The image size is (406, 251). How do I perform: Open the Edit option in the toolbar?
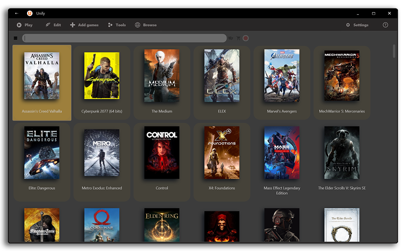pos(53,25)
